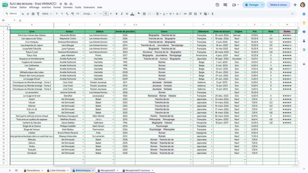Image resolution: width=308 pixels, height=173 pixels.
Task: Open the borders tool
Action: click(144, 14)
